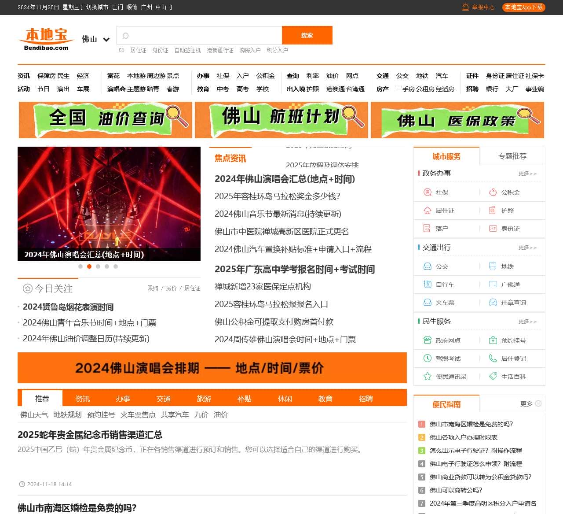
Task: Open the 地铁 subway icon
Action: pos(493,266)
